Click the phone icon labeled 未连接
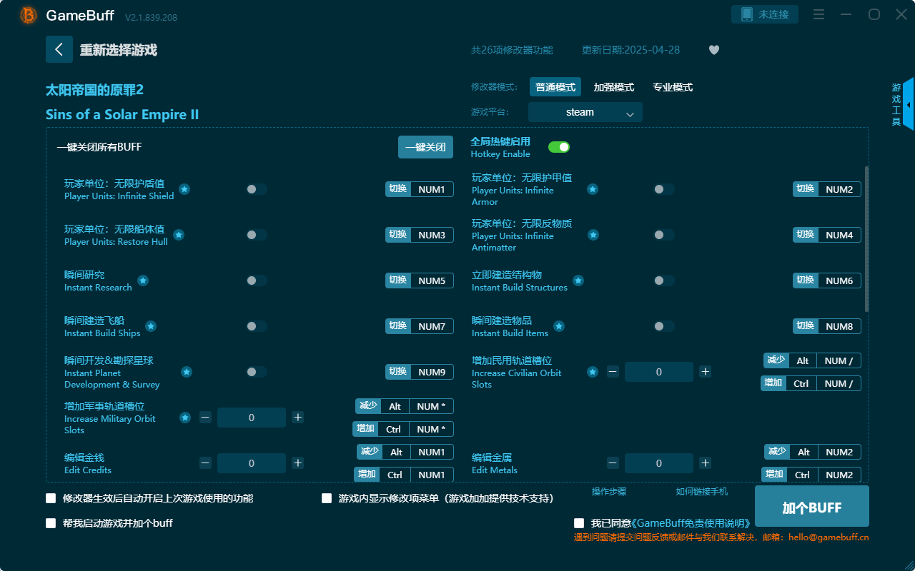Image resolution: width=915 pixels, height=571 pixels. pos(764,14)
